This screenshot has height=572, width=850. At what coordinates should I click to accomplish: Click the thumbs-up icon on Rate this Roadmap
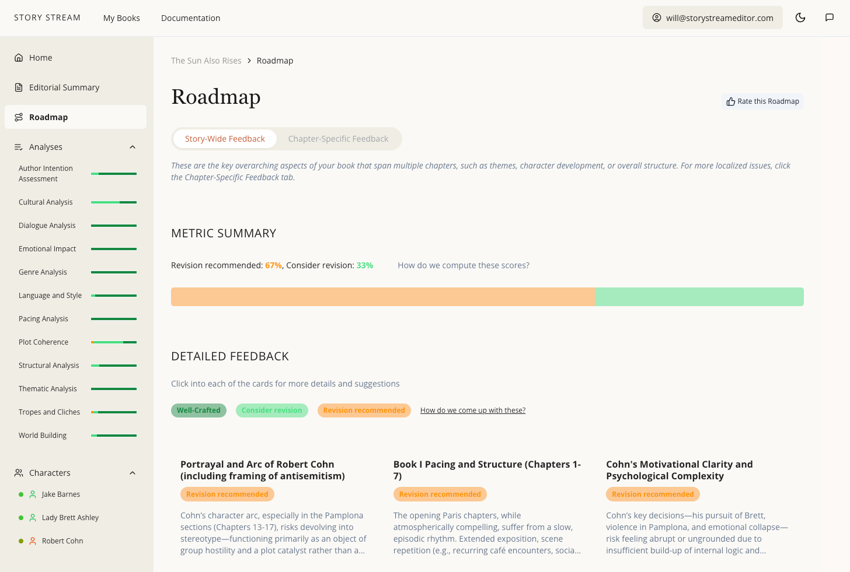(730, 101)
